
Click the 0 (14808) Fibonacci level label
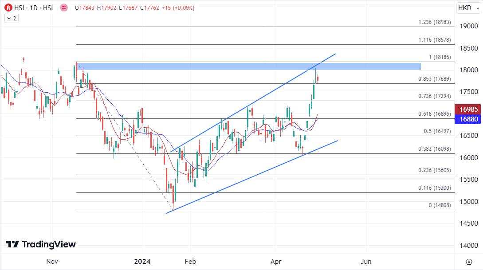[x=440, y=205]
